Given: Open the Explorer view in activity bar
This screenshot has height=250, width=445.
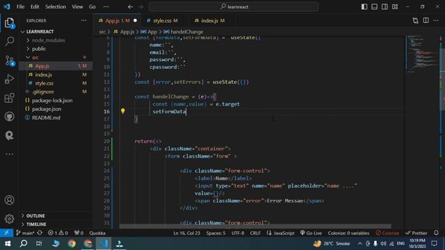Looking at the screenshot, I should (x=9, y=23).
